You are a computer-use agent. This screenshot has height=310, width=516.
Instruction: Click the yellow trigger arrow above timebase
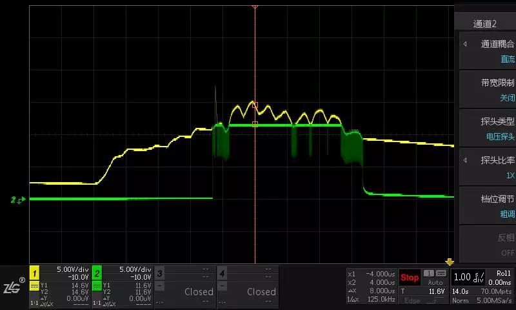(x=450, y=262)
